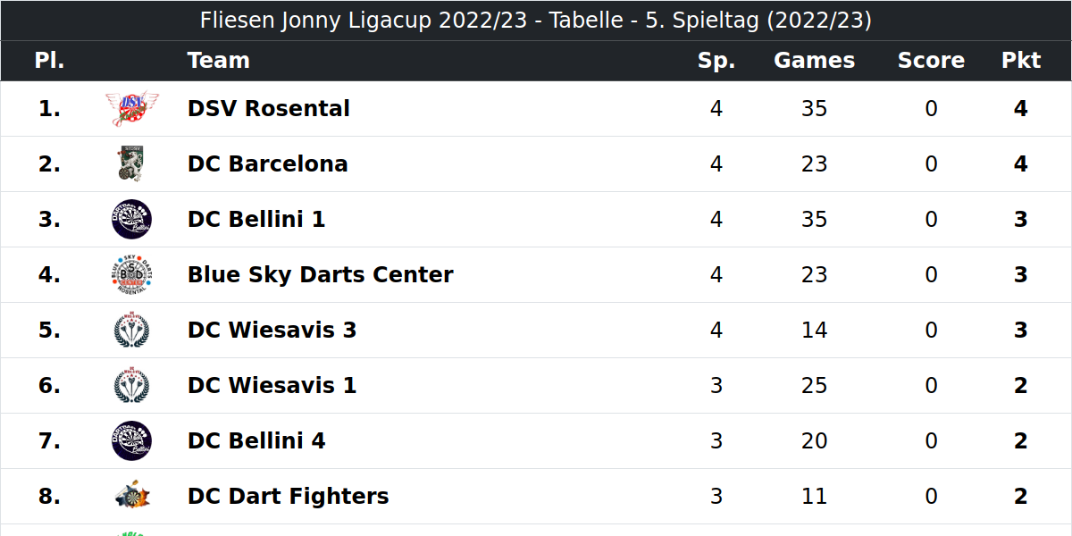1072x536 pixels.
Task: Open the DSV Rosental team name
Action: pyautogui.click(x=269, y=109)
